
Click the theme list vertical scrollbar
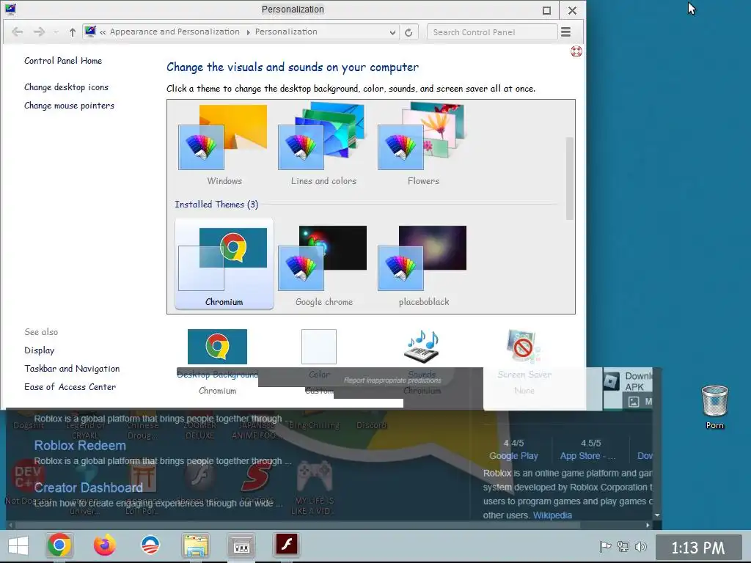[569, 178]
